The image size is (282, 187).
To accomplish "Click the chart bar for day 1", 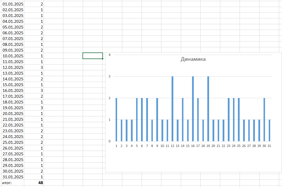I will click(116, 120).
